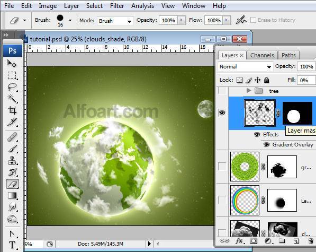Open the Brush preset picker arrow
This screenshot has height=252, width=316.
tap(70, 20)
